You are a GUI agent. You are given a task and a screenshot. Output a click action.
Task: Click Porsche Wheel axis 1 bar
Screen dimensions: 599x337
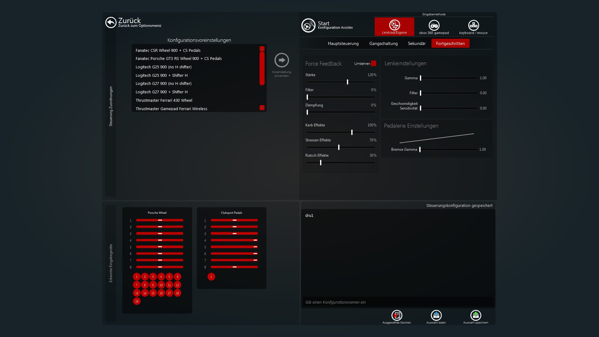160,220
